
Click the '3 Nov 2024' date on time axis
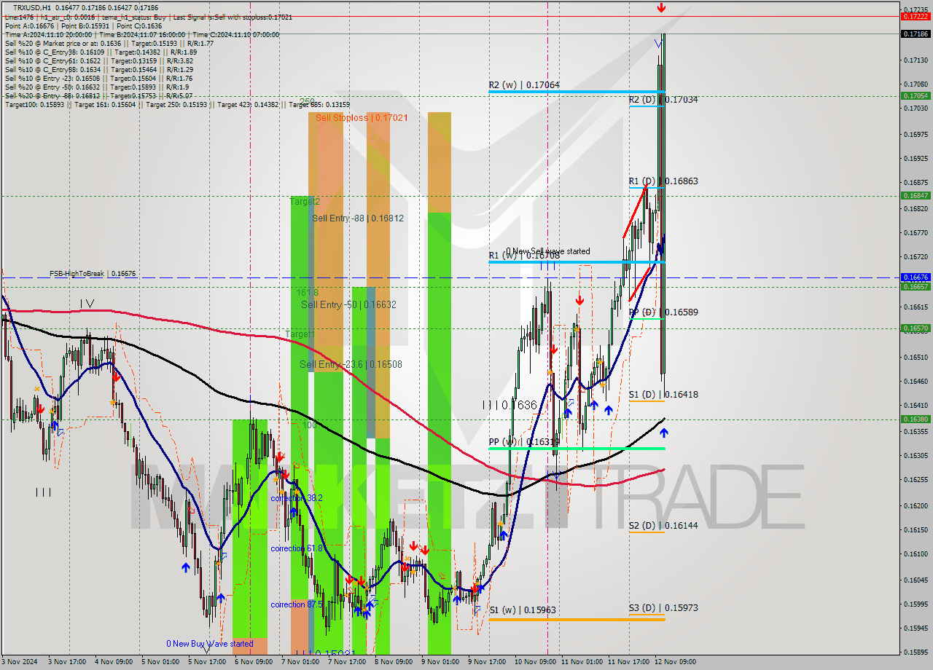(x=18, y=662)
